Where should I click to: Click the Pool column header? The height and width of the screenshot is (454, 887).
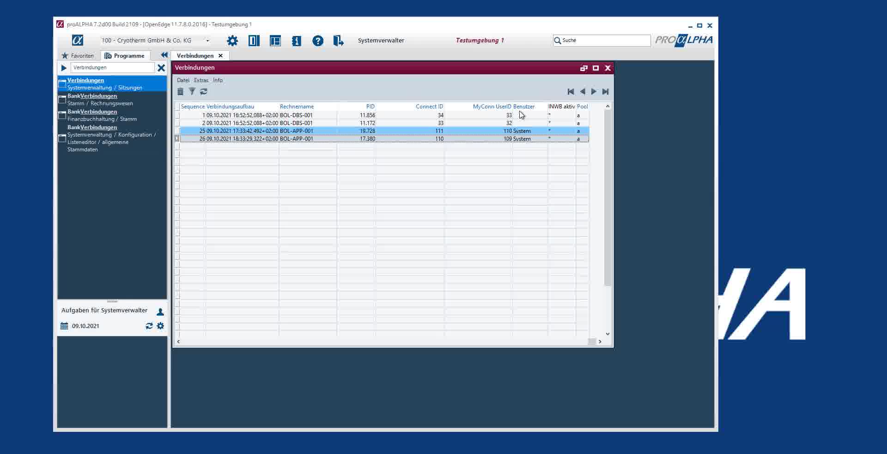click(x=582, y=107)
